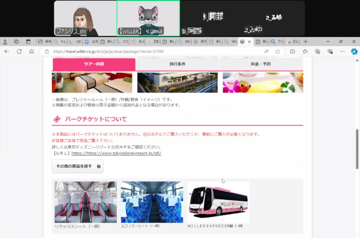Click the ticket icon beside パークチケットについて

[57, 119]
